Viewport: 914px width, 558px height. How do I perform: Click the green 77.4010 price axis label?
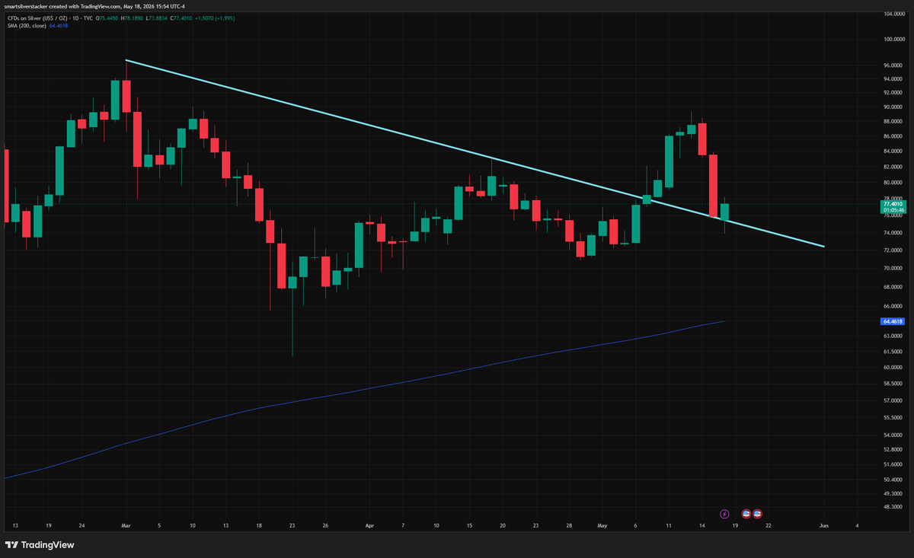pyautogui.click(x=892, y=204)
